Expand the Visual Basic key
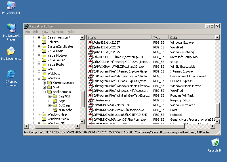This screenshot has height=162, width=227. click(x=39, y=51)
